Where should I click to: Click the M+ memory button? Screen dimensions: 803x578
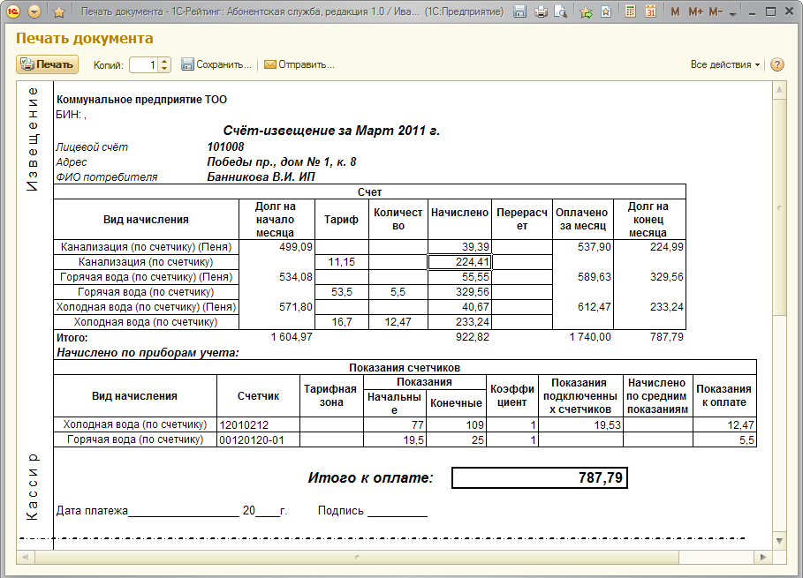(x=695, y=11)
